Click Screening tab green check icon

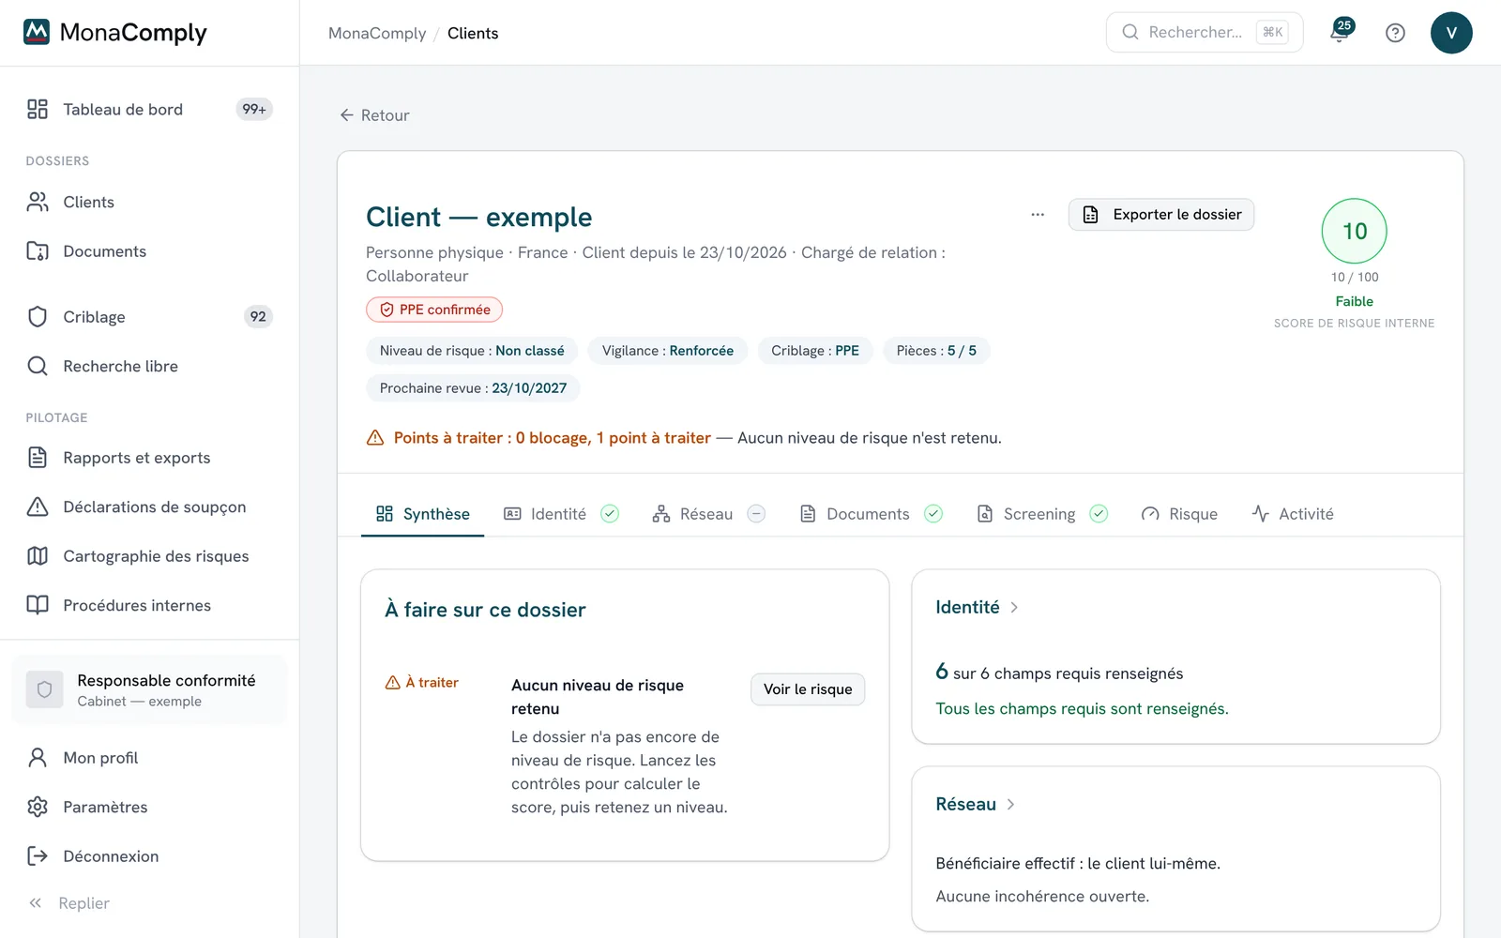[1099, 513]
